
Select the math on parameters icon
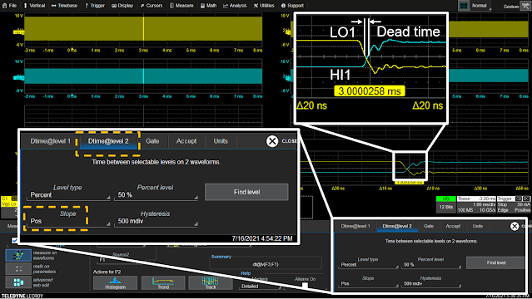(18, 269)
